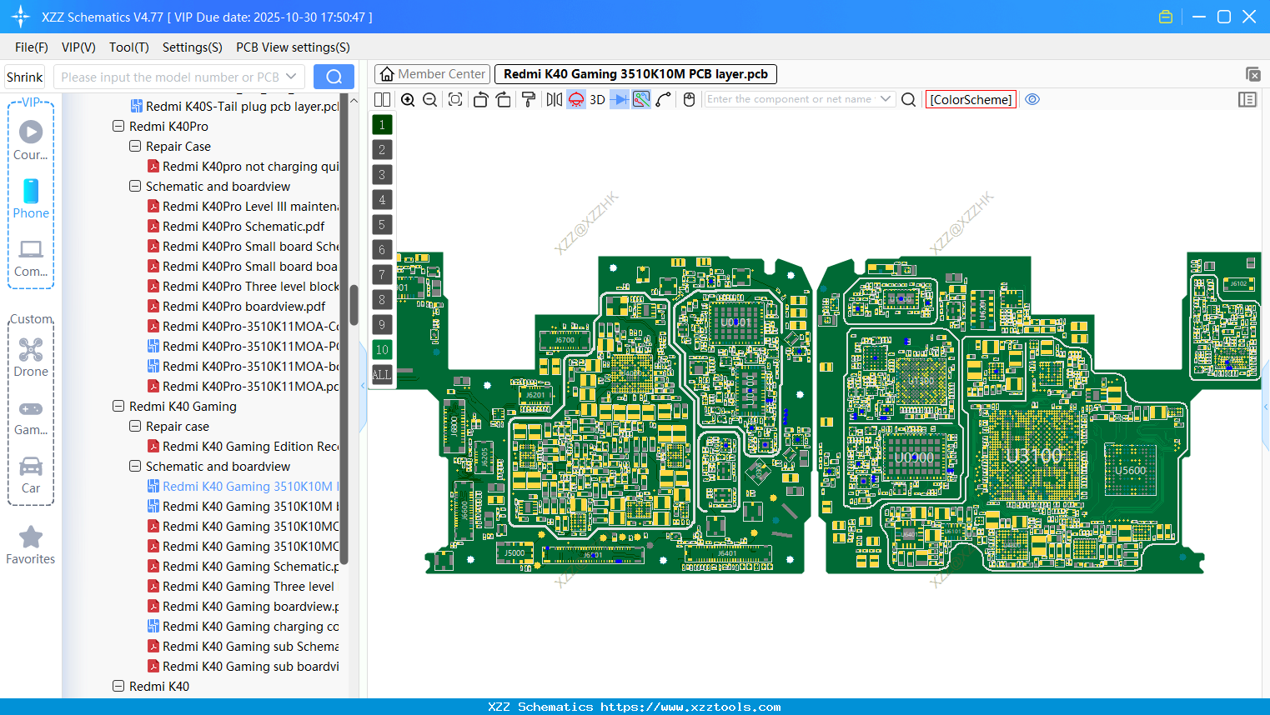Toggle the highlighted diode tracking mode
1270x715 pixels.
coord(619,98)
